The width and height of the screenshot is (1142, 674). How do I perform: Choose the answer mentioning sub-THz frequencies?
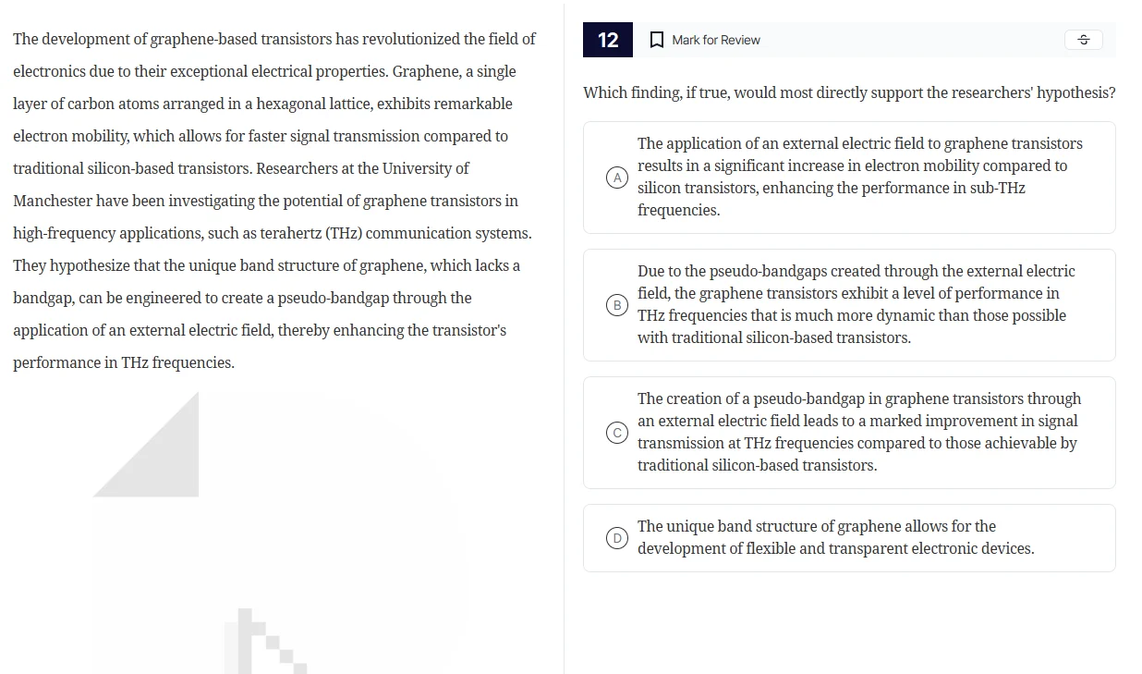pyautogui.click(x=859, y=178)
